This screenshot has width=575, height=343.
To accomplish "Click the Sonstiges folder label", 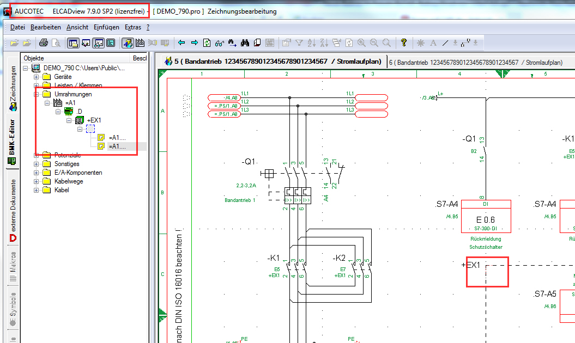I will point(66,164).
